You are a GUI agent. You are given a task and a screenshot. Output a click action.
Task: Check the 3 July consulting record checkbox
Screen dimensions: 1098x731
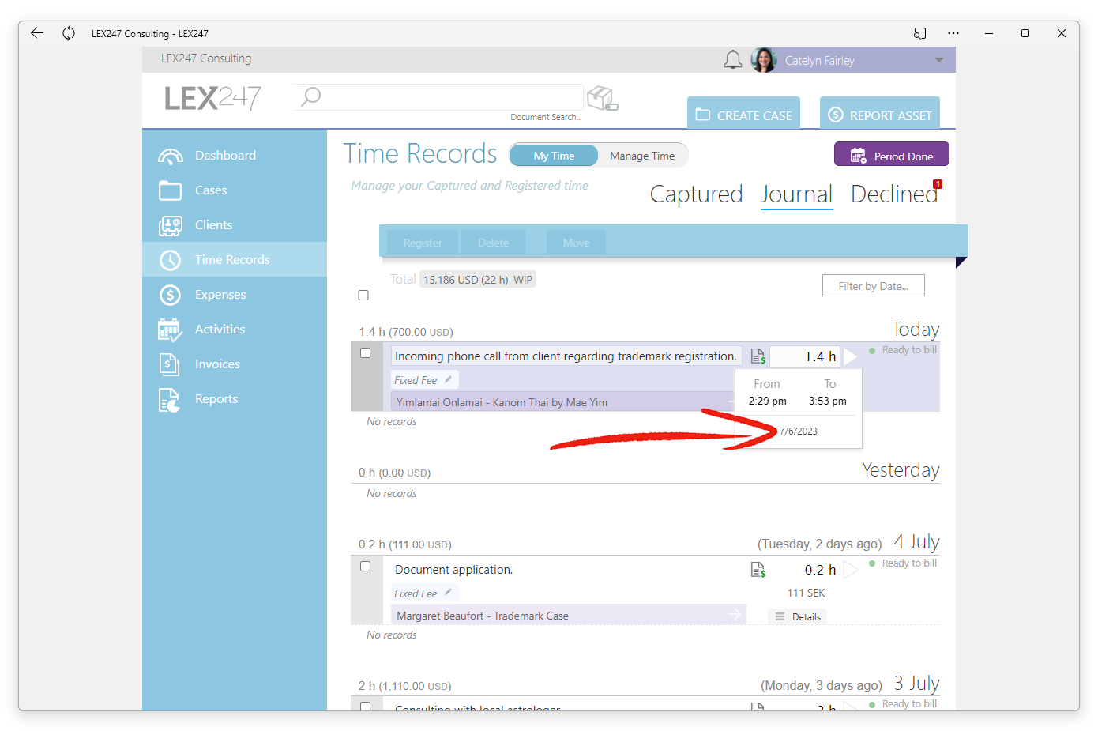365,707
